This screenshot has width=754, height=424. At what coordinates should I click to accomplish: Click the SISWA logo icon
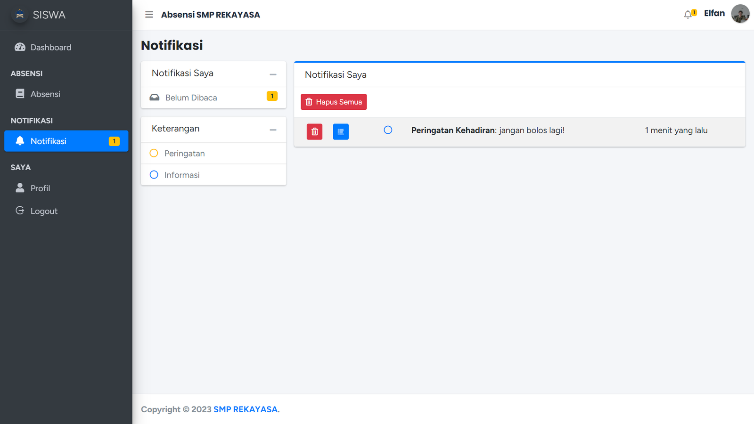20,15
